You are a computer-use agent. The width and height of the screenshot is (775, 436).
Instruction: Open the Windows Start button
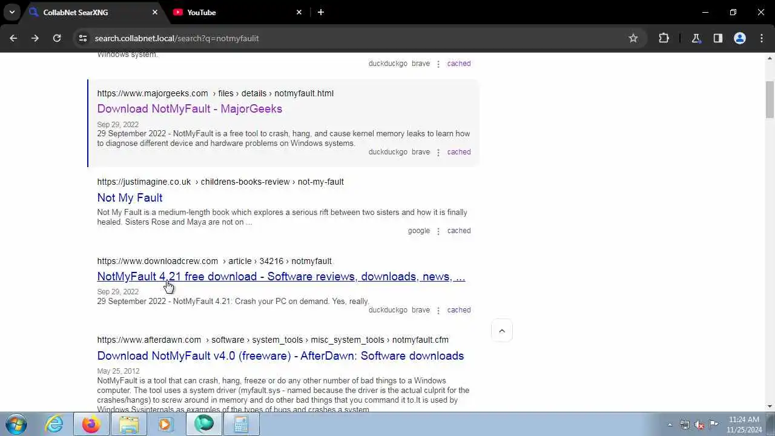click(16, 424)
